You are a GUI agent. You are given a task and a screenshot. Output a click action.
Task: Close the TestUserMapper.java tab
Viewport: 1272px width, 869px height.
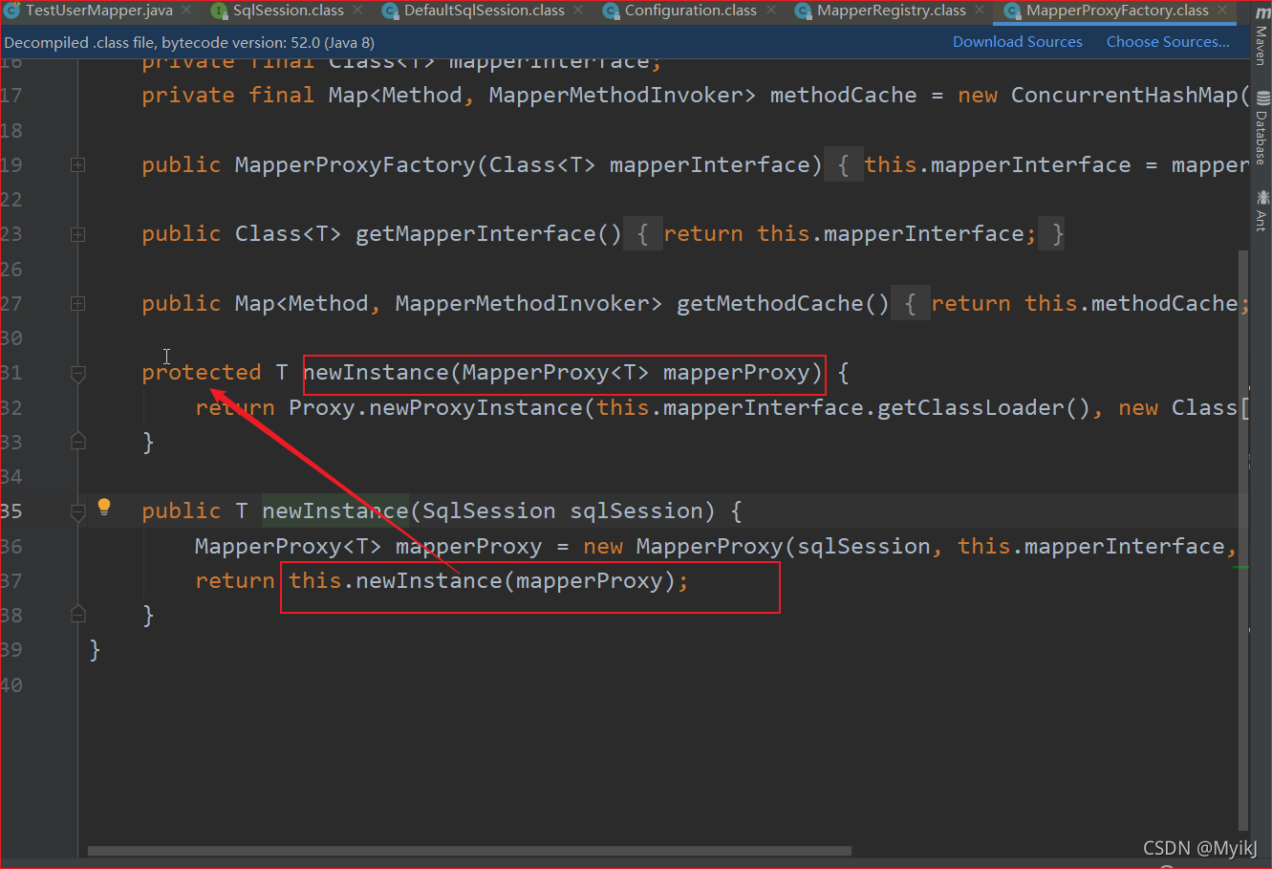[186, 11]
